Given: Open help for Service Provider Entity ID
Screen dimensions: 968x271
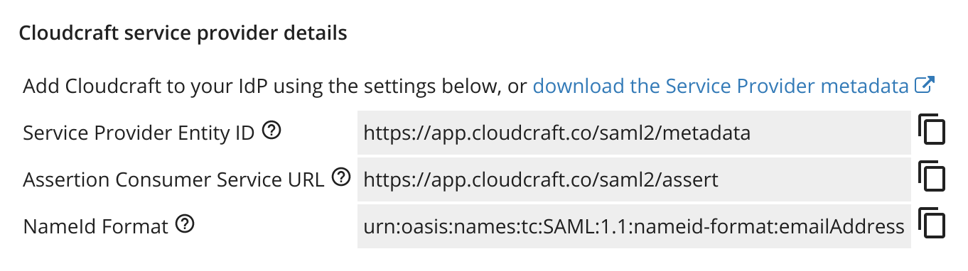Looking at the screenshot, I should 270,131.
